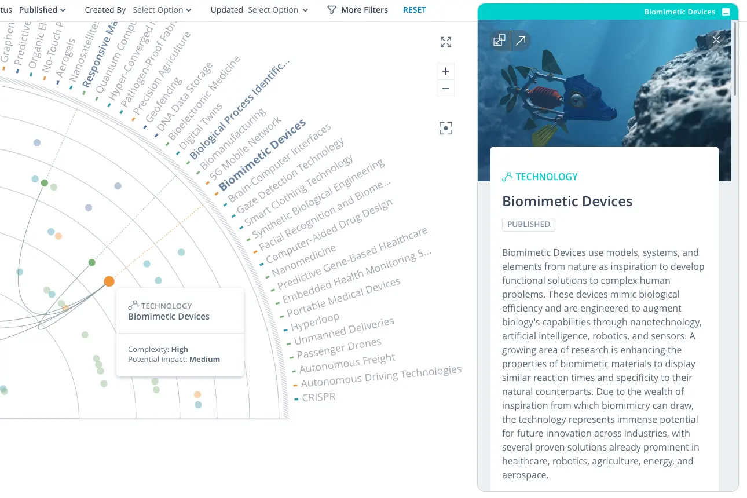Click the detail panel scrollbar
Viewport: 747px width, 498px height.
[735, 58]
